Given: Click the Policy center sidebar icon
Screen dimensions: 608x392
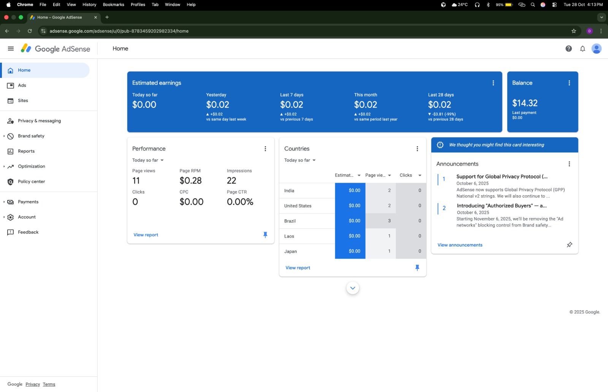Looking at the screenshot, I should point(11,182).
